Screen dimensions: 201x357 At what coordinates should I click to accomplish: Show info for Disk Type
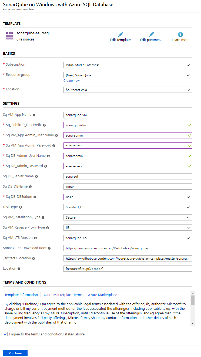pos(21,207)
